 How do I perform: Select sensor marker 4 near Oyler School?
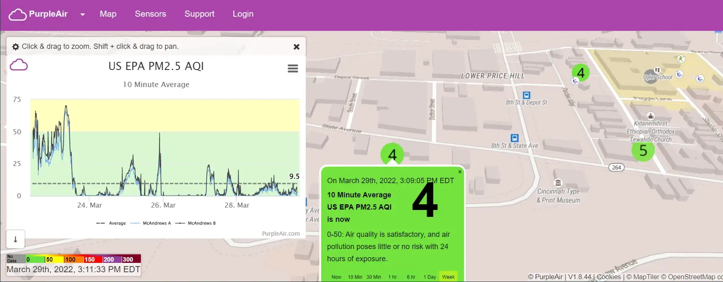[x=581, y=73]
